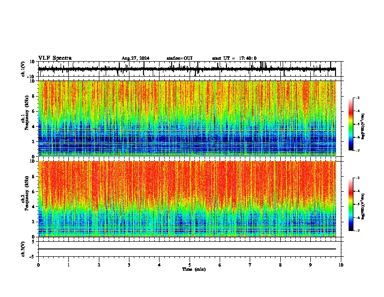Click the "-3" tick on ch.1 colorbar

pos(358,98)
